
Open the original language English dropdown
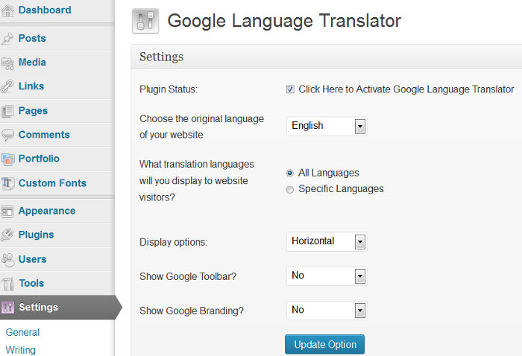point(327,127)
